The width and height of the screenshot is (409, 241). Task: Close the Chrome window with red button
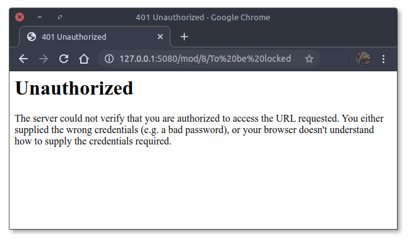pyautogui.click(x=20, y=17)
